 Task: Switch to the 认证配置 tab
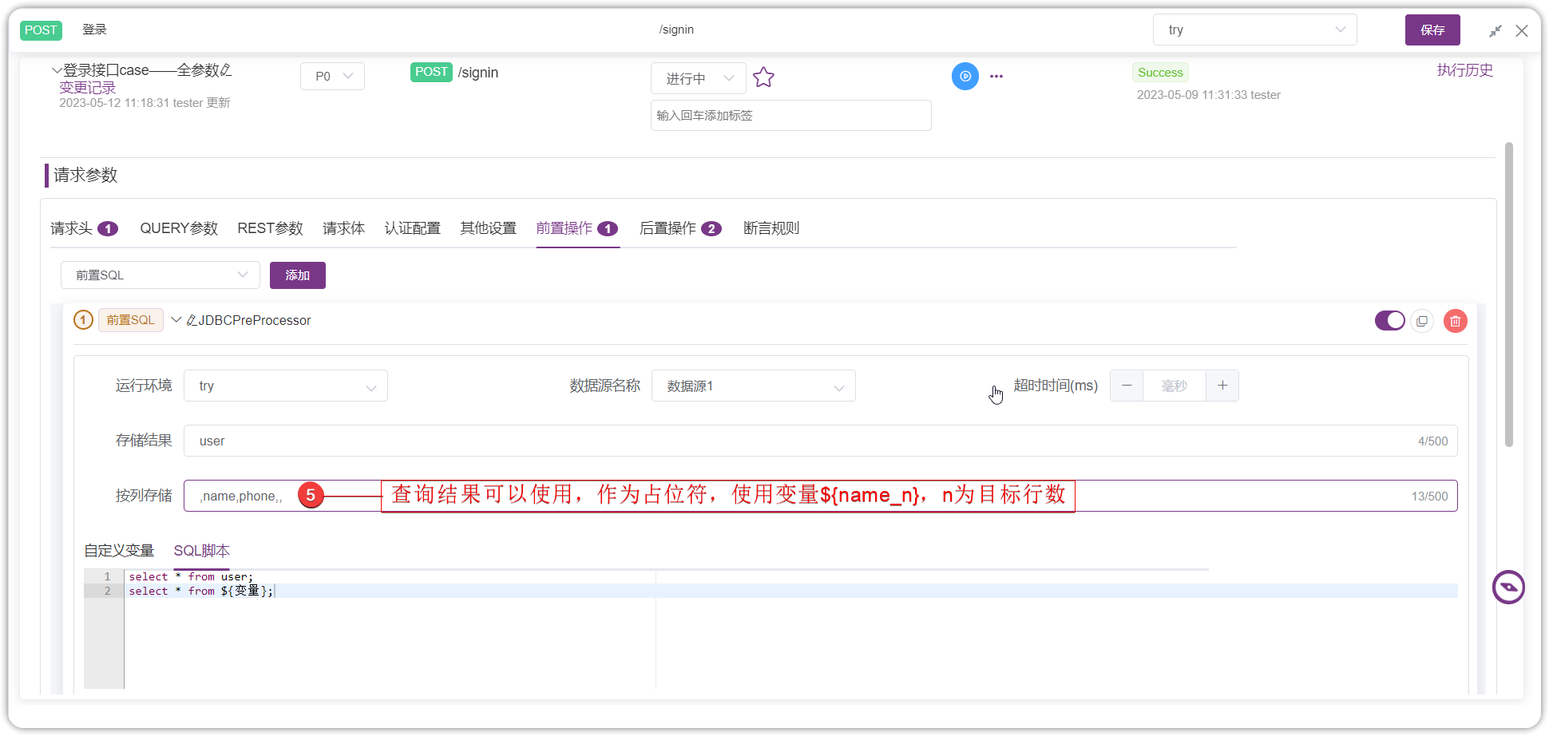tap(412, 228)
